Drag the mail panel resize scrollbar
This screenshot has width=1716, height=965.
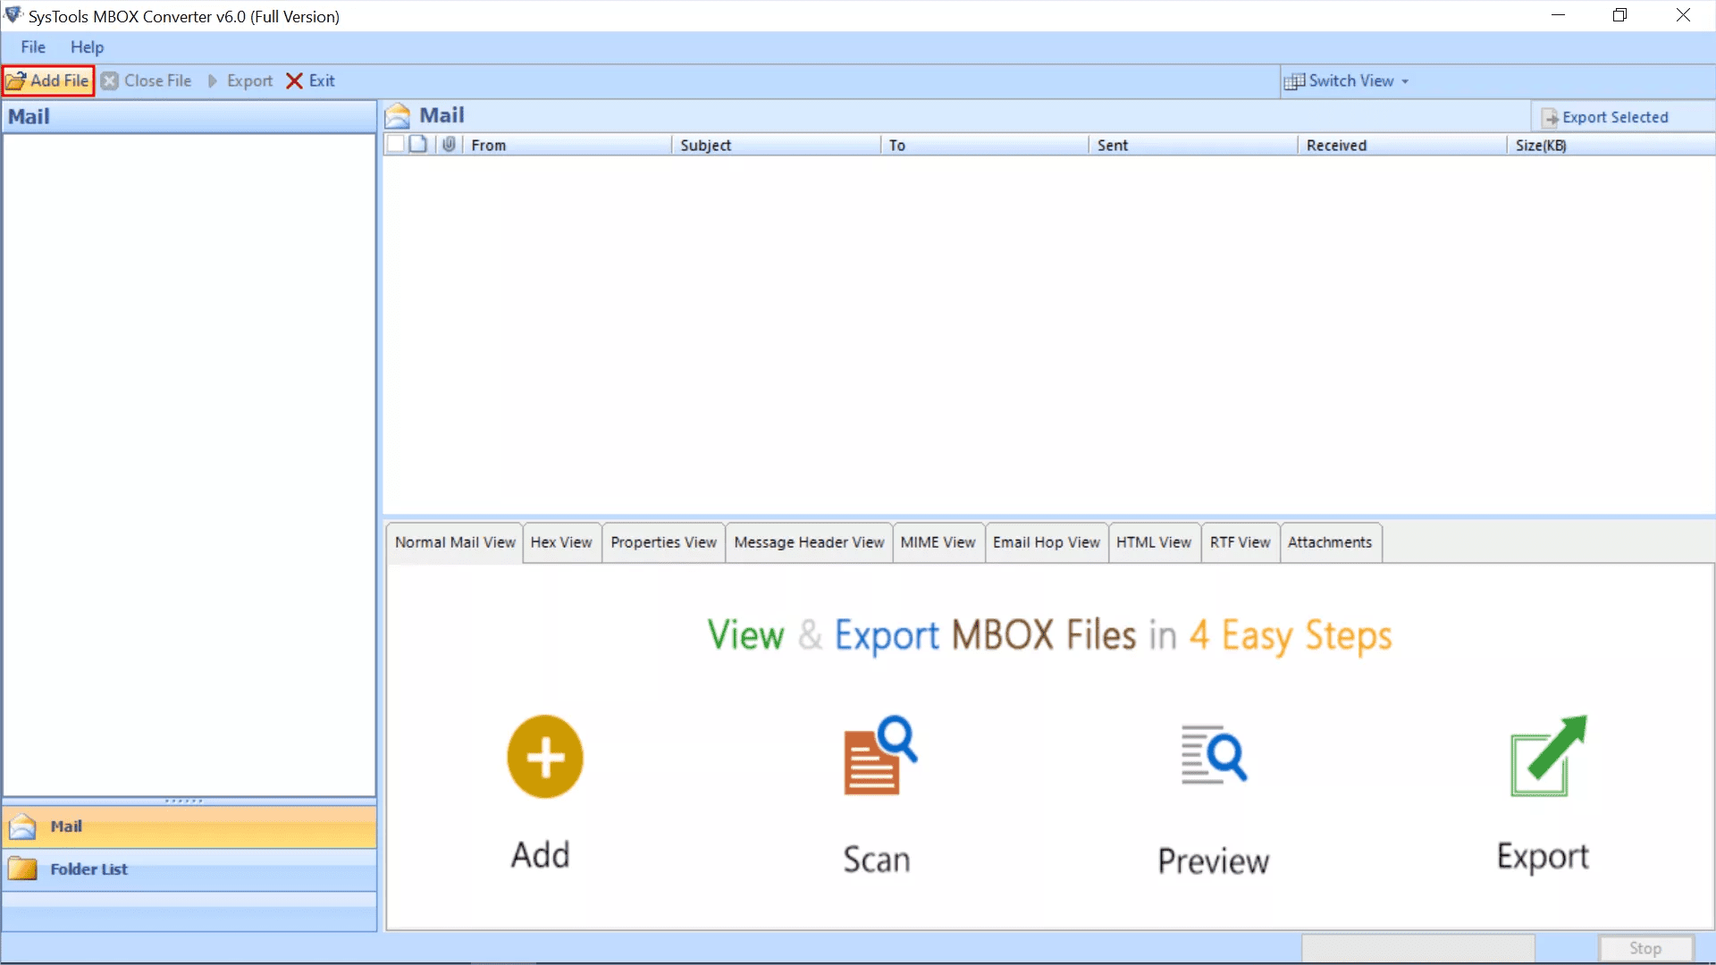click(184, 799)
